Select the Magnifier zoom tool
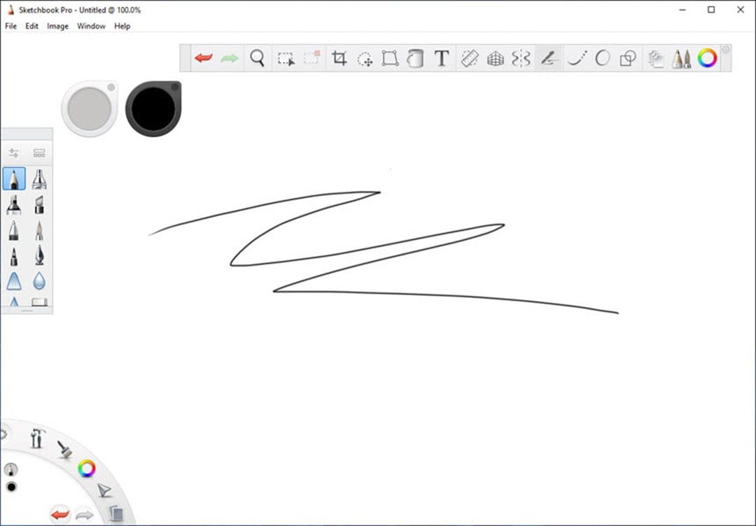 pyautogui.click(x=257, y=58)
